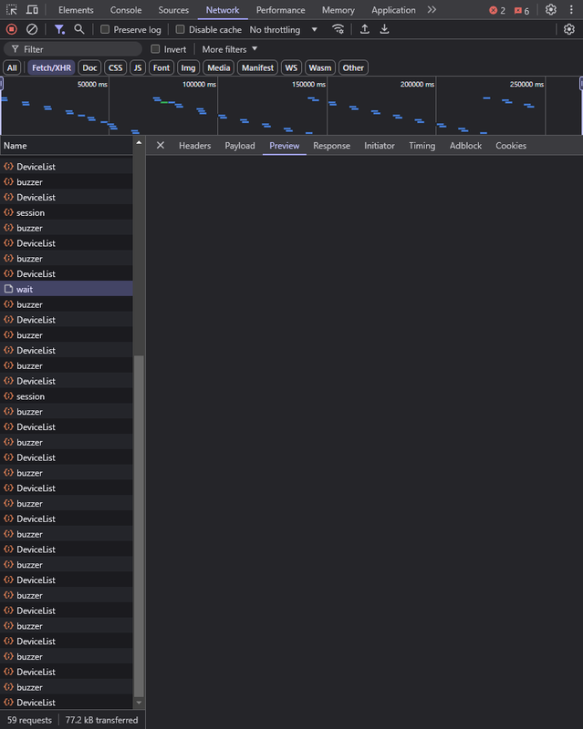Close the request details pane
Viewport: 583px width, 729px height.
[161, 146]
